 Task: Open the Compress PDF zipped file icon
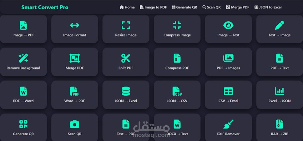(x=177, y=58)
